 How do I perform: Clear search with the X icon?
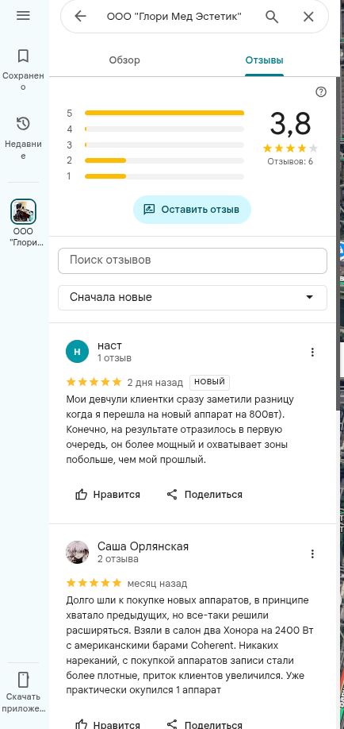[x=308, y=17]
